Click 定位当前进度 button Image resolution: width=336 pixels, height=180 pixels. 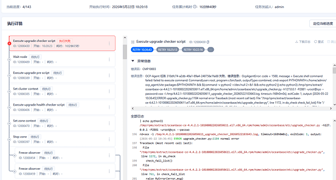(x=323, y=23)
